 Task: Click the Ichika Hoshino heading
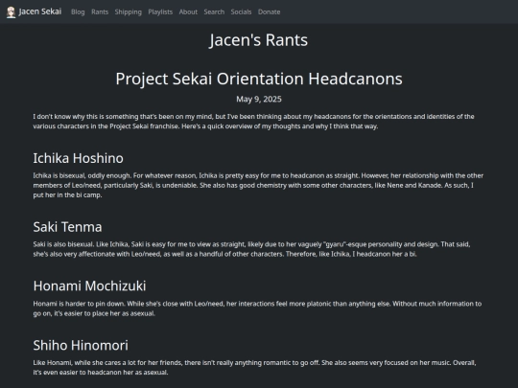point(79,158)
